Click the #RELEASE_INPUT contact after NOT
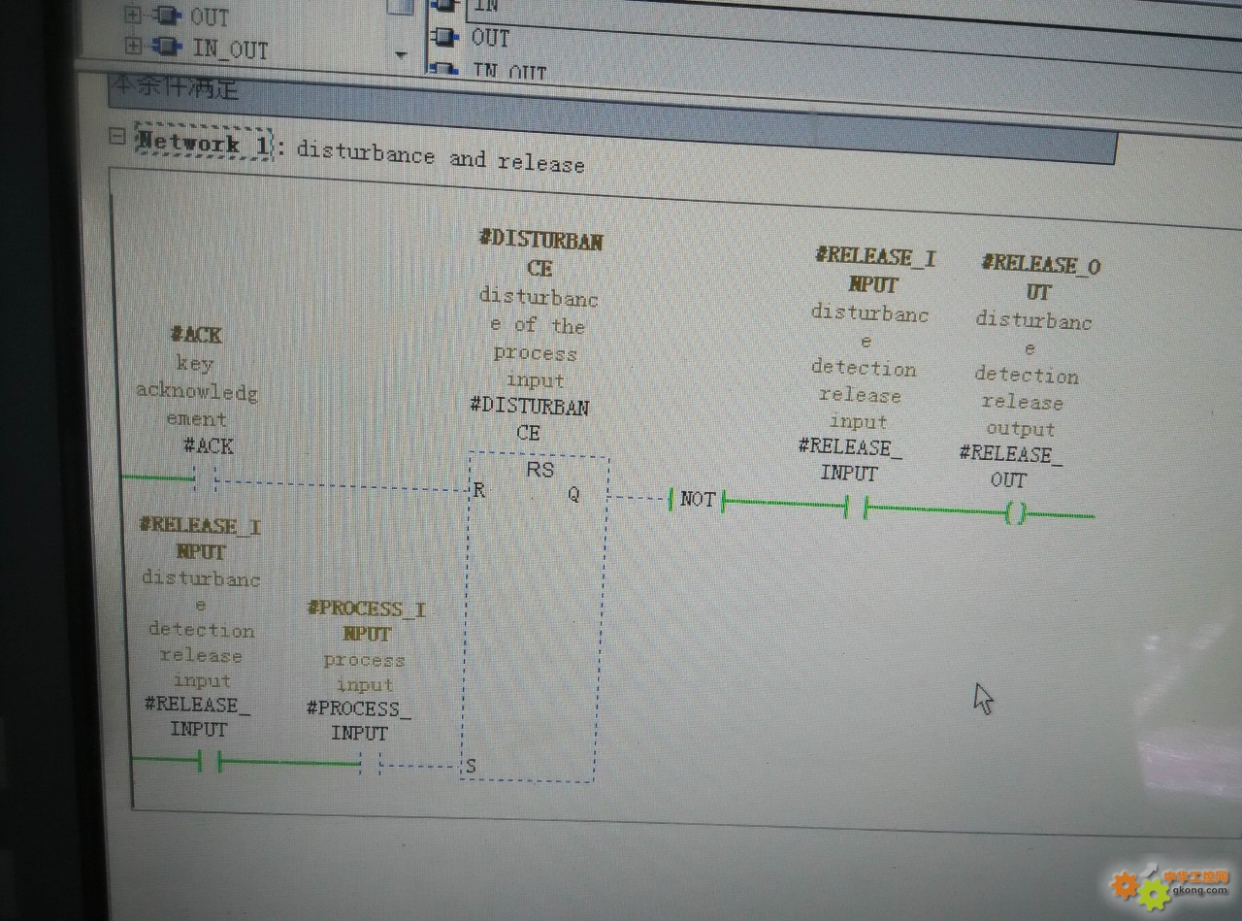1242x921 pixels. point(855,506)
